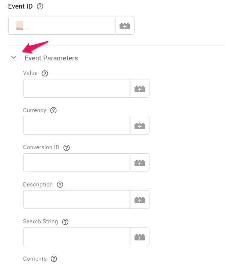Click the Event Parameters heading

coord(51,58)
